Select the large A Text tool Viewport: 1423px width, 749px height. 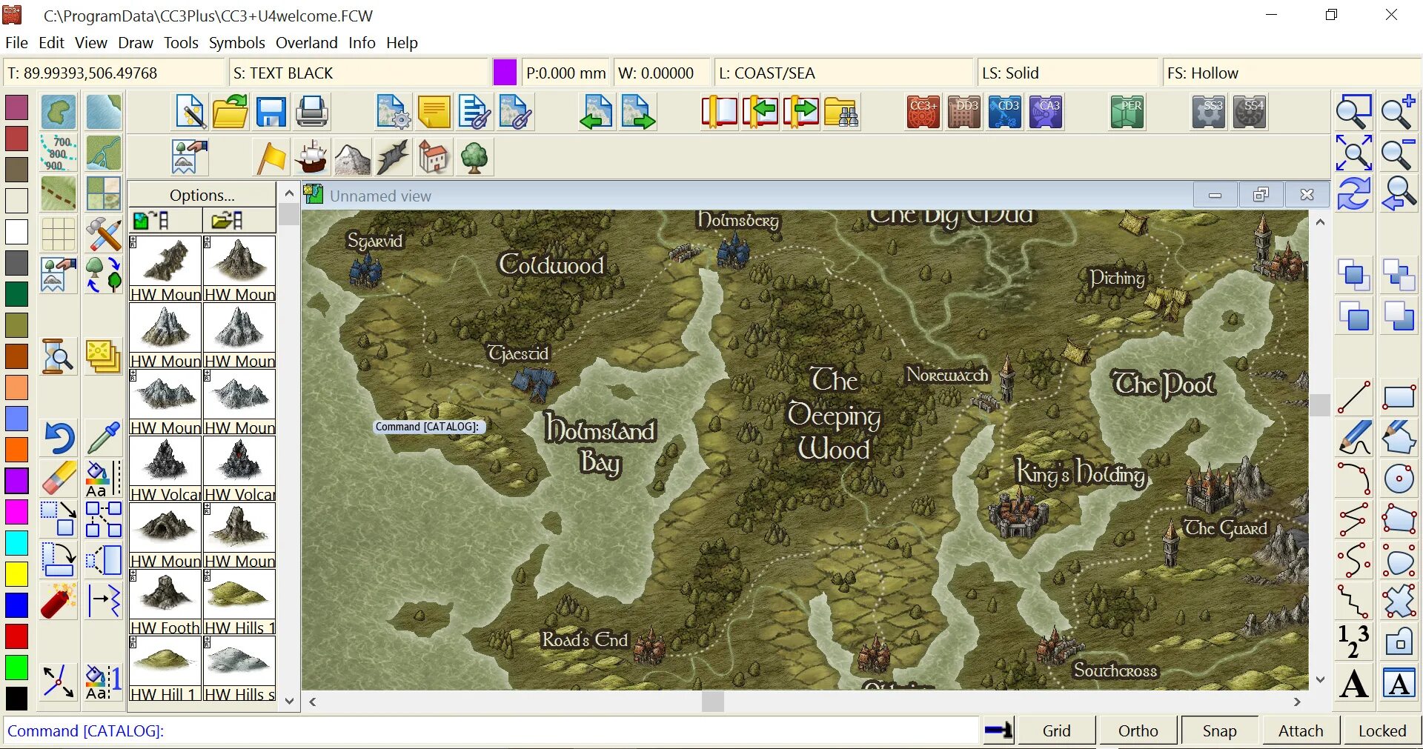tap(1354, 683)
